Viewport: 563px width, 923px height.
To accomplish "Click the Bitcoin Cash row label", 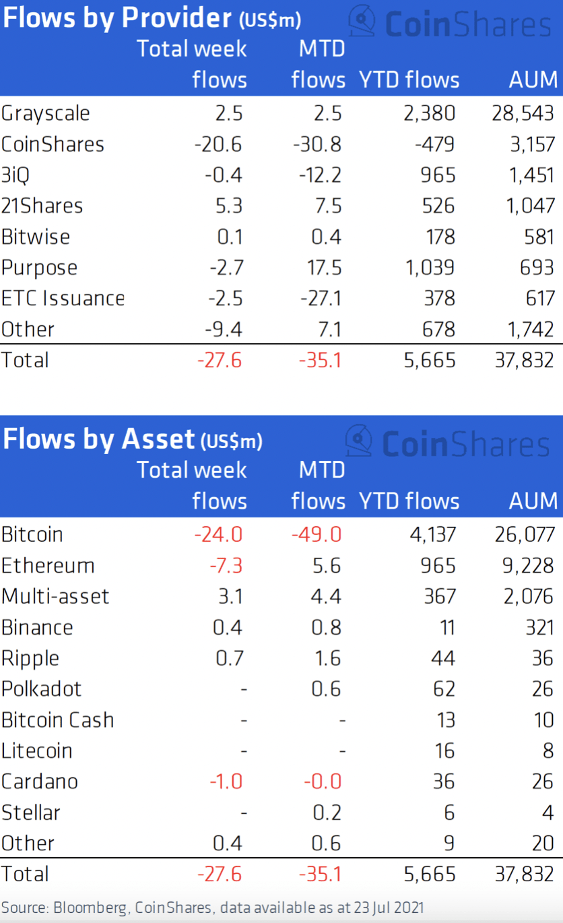I will click(x=58, y=720).
